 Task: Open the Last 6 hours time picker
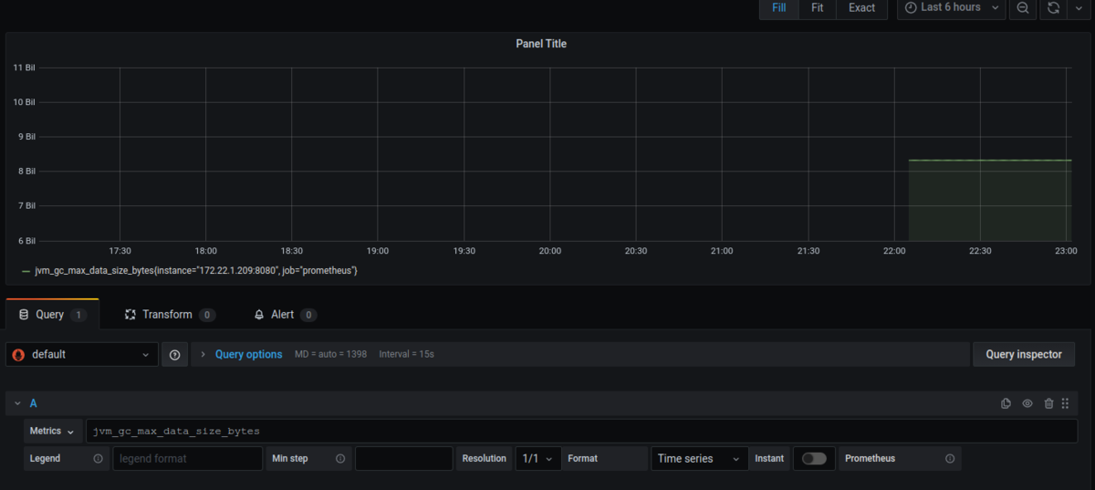[x=952, y=7]
